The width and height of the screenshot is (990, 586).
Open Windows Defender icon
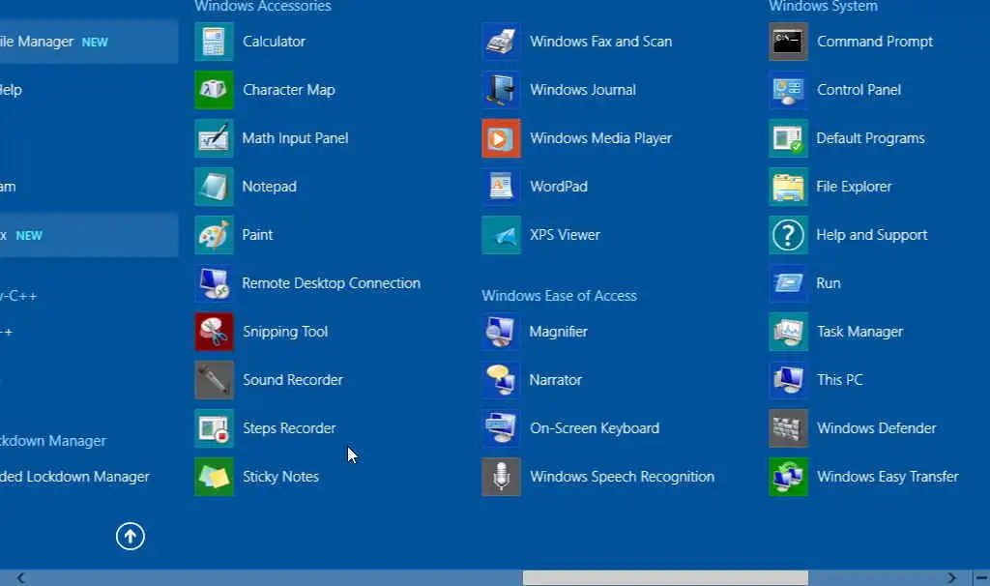789,428
